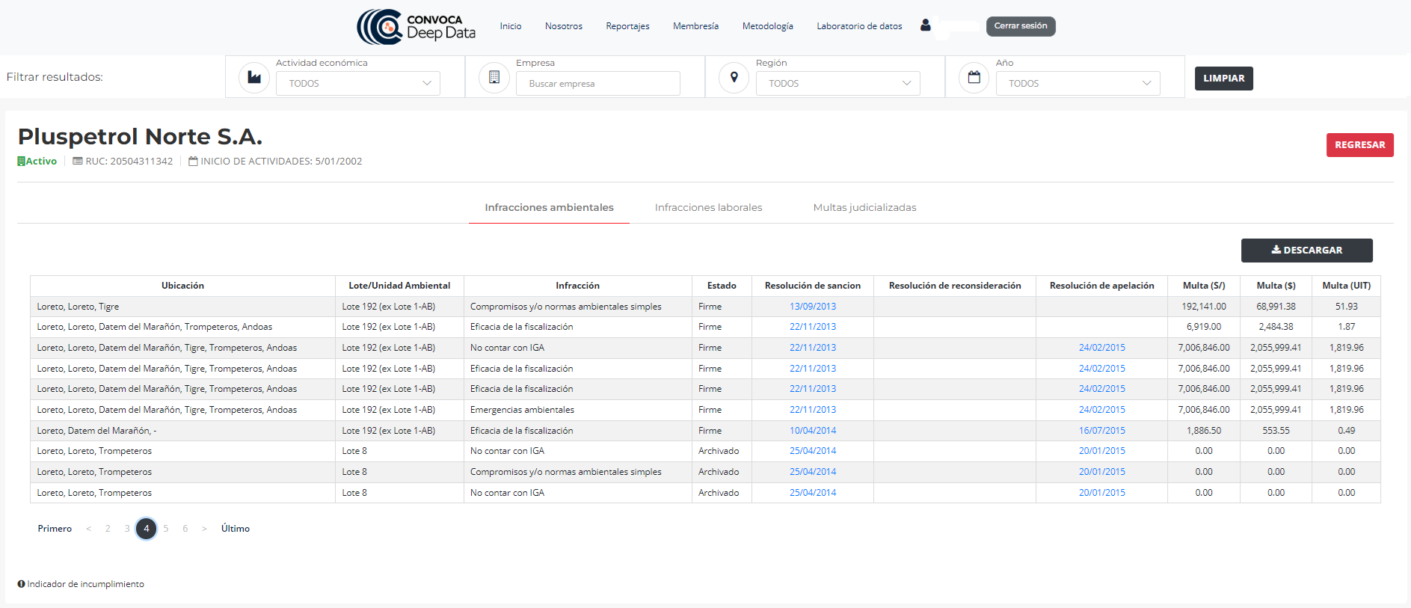1411x608 pixels.
Task: Open the Membresía page
Action: click(x=695, y=26)
